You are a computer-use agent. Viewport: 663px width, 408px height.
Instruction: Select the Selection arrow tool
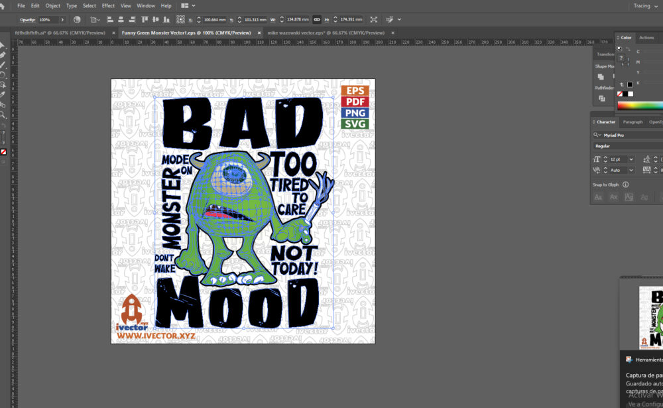pos(2,45)
